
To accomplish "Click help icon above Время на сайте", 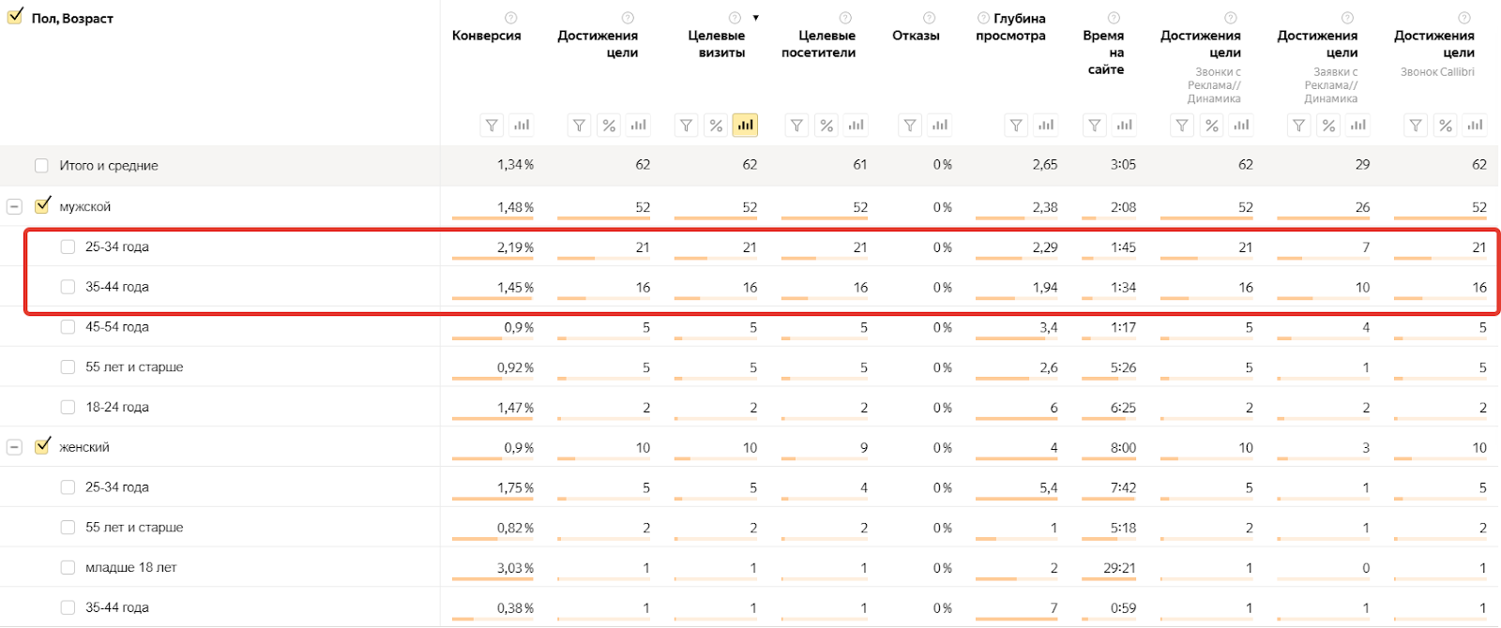I will [1114, 18].
